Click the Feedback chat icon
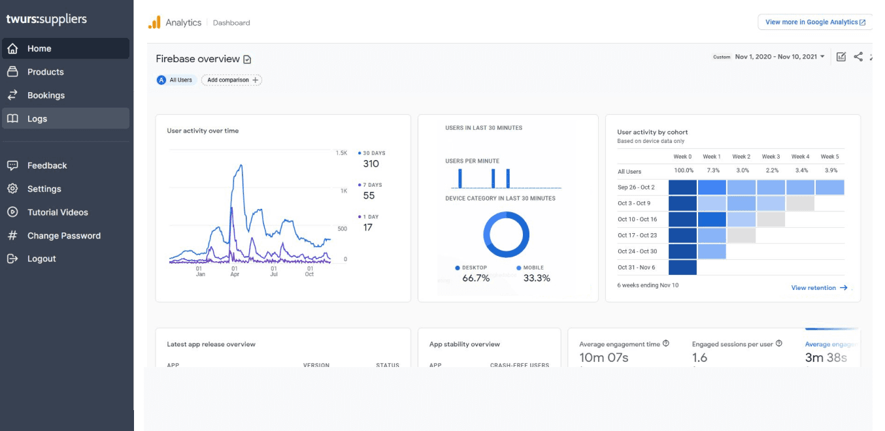The image size is (885, 431). point(12,165)
